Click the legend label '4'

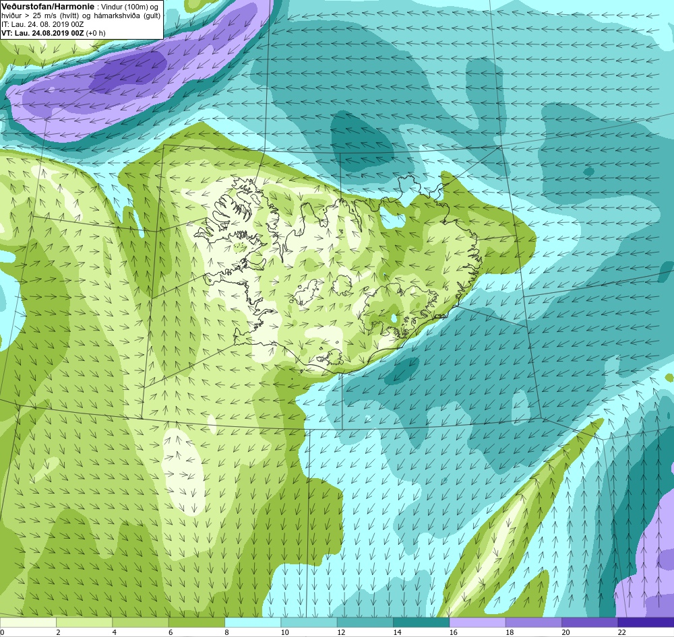point(115,632)
